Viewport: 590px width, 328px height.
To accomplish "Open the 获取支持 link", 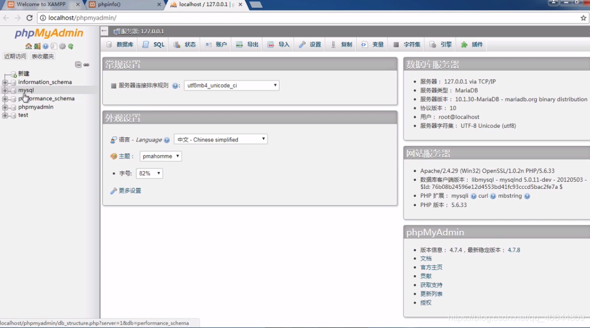I will click(431, 285).
